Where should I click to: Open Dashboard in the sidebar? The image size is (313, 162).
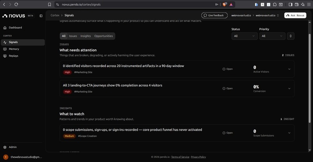23,28
